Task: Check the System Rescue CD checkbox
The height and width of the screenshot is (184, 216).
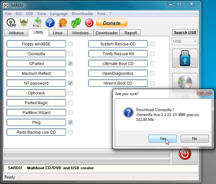Action: (x=152, y=44)
